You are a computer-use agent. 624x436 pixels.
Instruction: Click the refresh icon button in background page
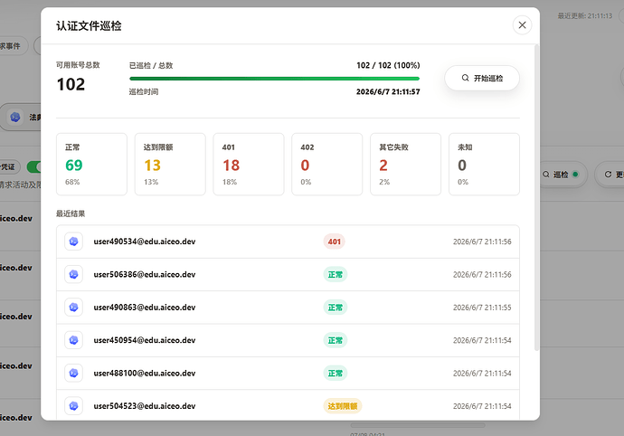pos(610,175)
